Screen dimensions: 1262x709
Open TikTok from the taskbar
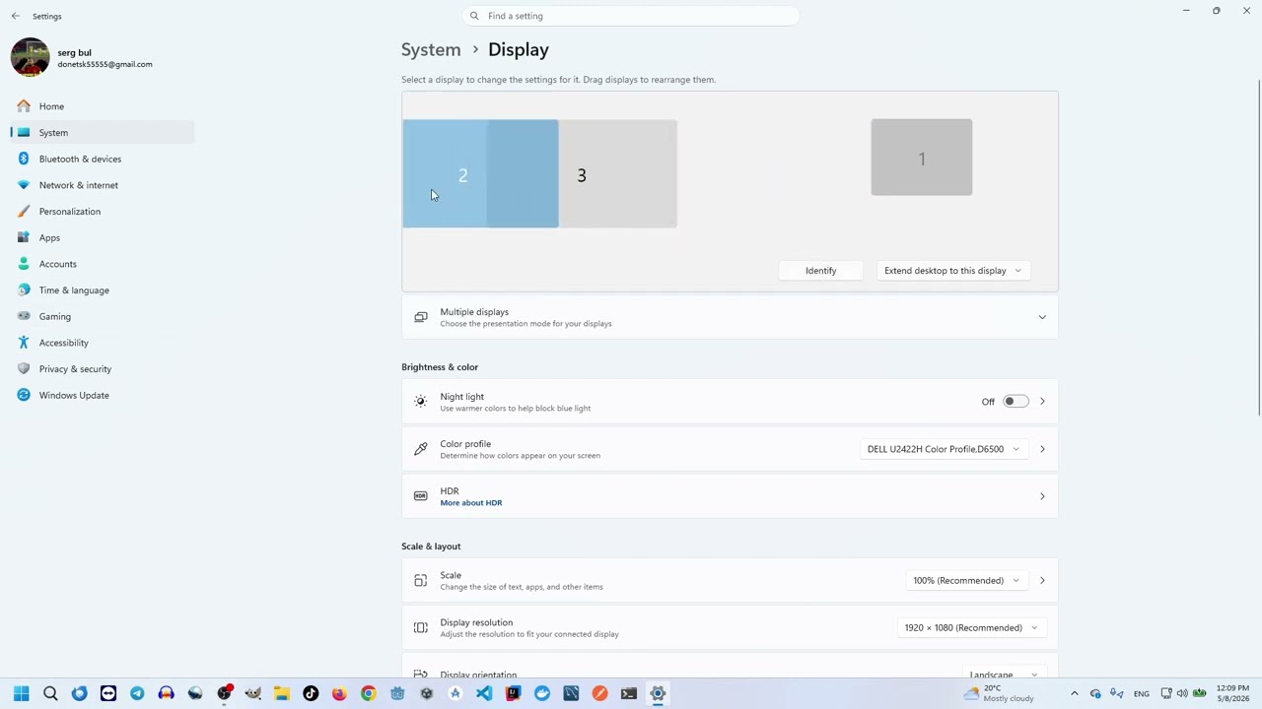pos(311,693)
